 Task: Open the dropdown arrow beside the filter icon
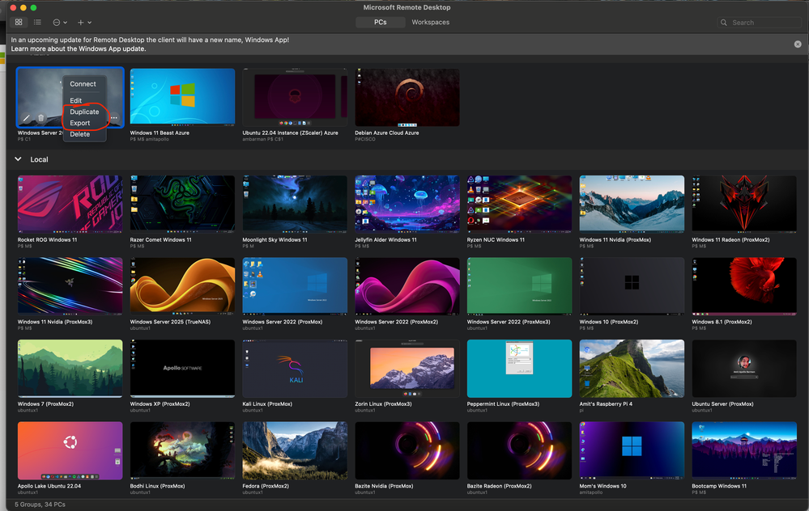click(x=63, y=23)
